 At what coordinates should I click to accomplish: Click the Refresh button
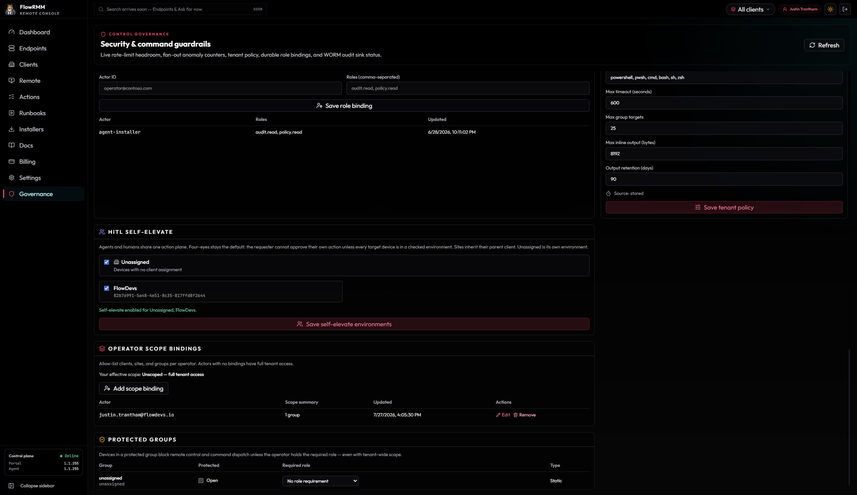(824, 45)
